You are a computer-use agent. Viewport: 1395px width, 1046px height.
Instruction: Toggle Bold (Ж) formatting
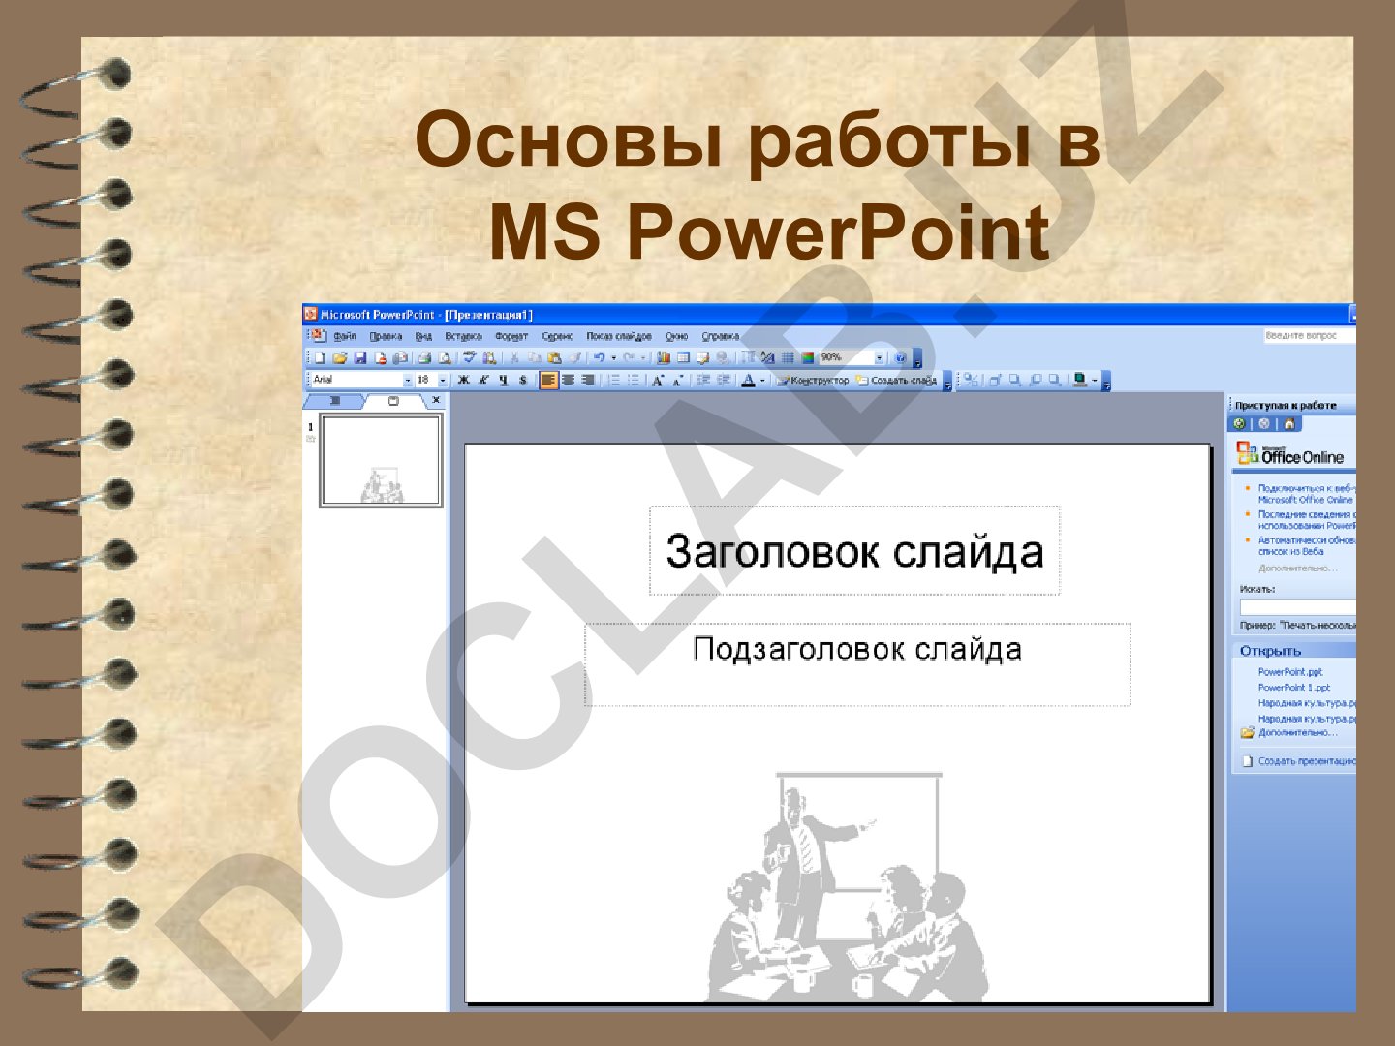click(463, 380)
